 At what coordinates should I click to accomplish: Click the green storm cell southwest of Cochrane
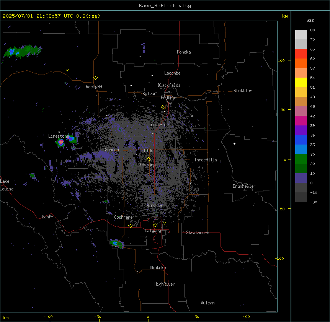coord(117,244)
